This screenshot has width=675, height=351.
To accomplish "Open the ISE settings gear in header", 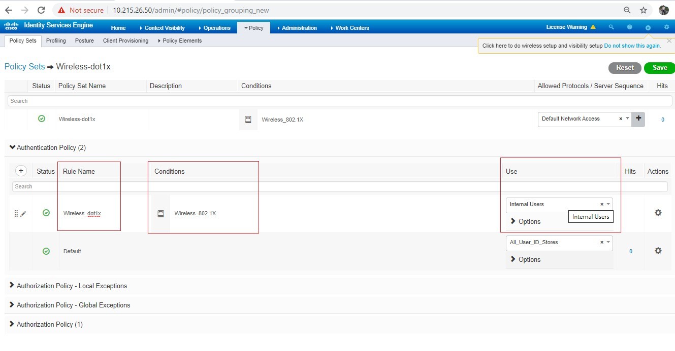I will (x=667, y=27).
